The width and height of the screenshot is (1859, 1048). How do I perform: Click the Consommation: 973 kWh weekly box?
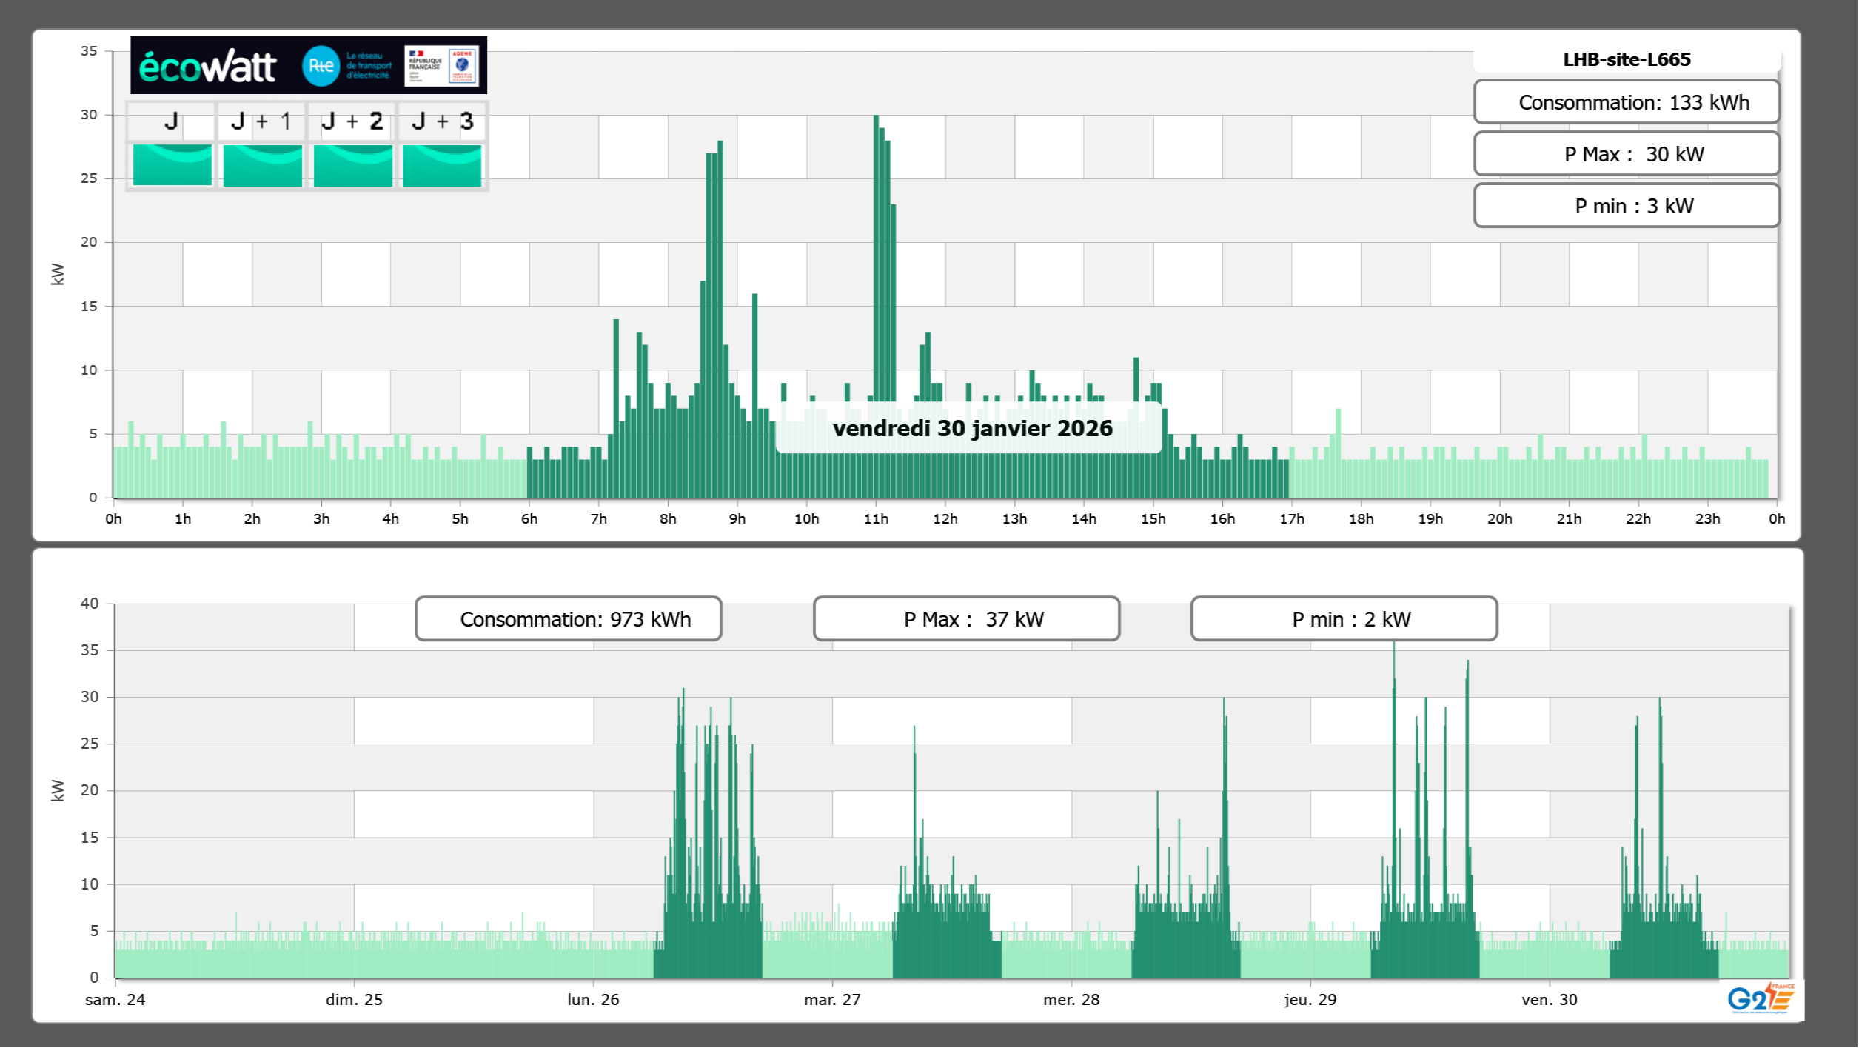[568, 619]
